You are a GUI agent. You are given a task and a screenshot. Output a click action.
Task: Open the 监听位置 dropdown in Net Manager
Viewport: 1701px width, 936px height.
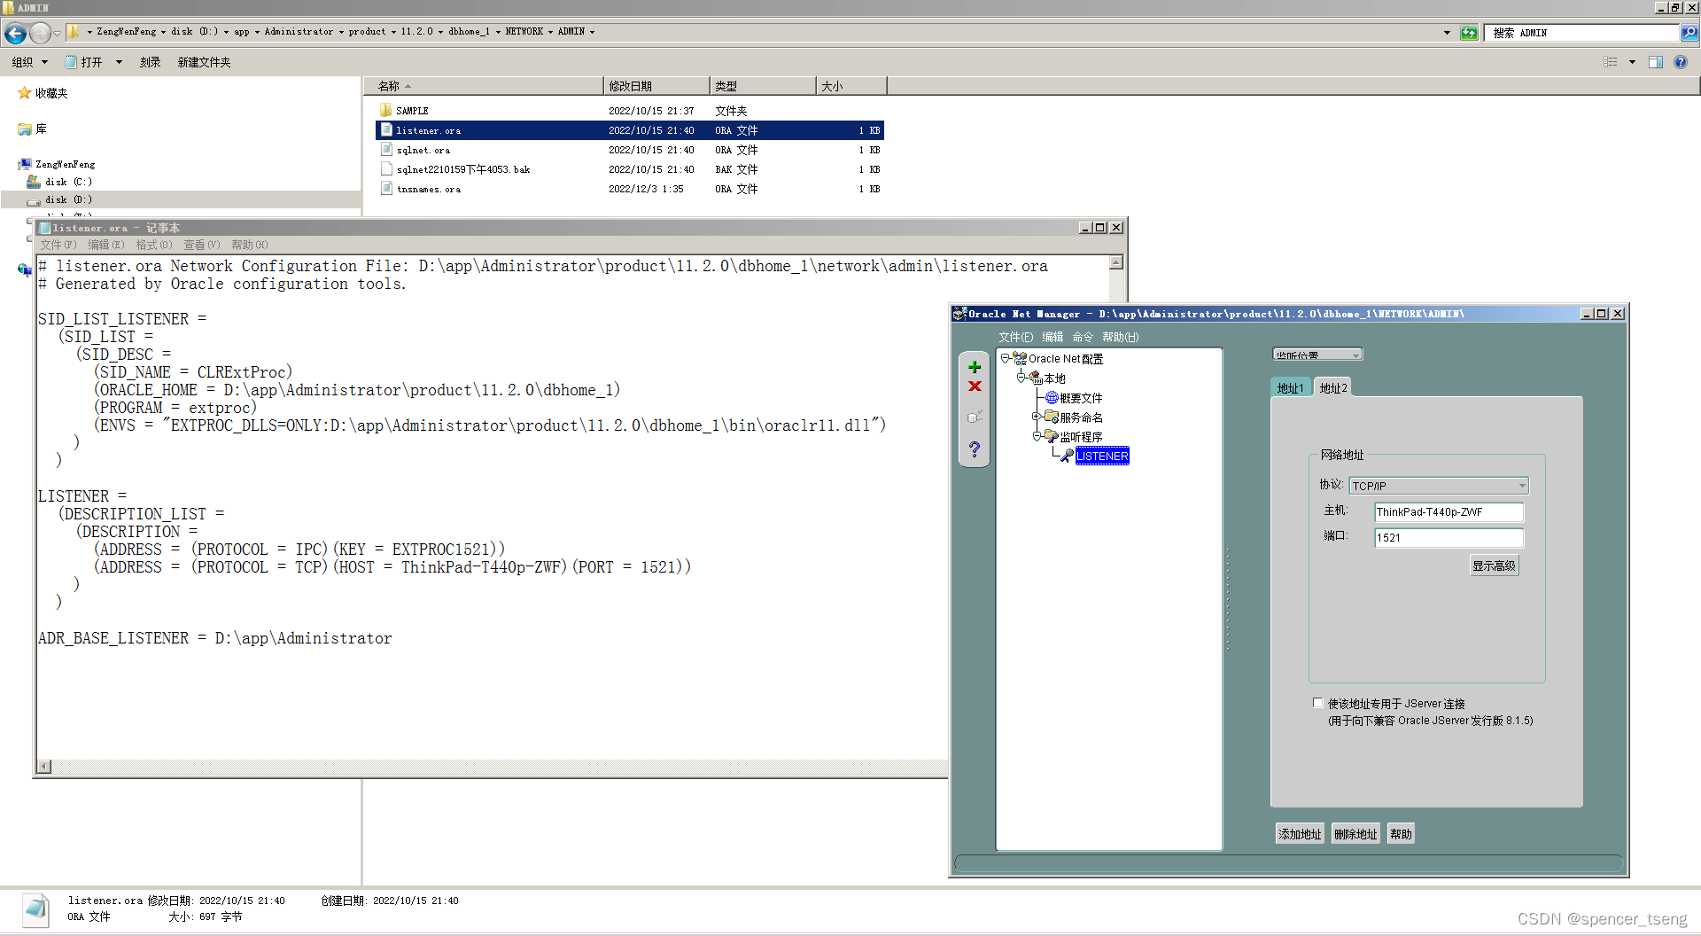point(1317,355)
